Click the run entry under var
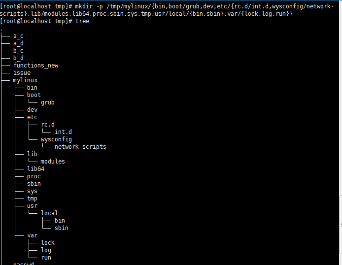 (x=46, y=258)
